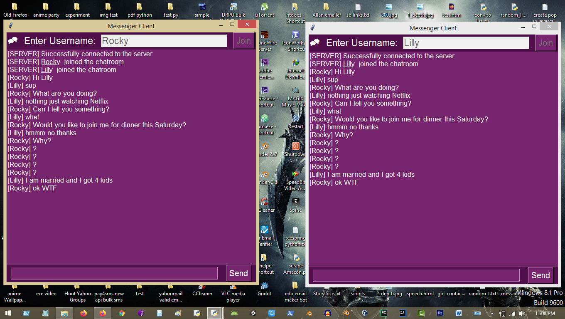Image resolution: width=565 pixels, height=319 pixels.
Task: Select the pdf python desktop folder
Action: pos(140,10)
